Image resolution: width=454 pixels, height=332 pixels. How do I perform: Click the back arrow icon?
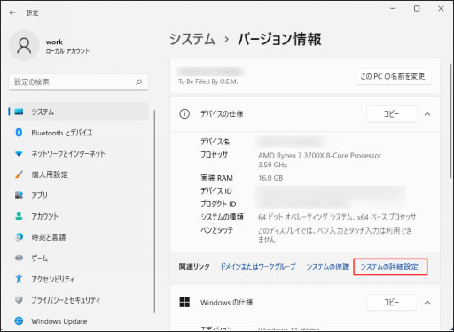click(12, 12)
